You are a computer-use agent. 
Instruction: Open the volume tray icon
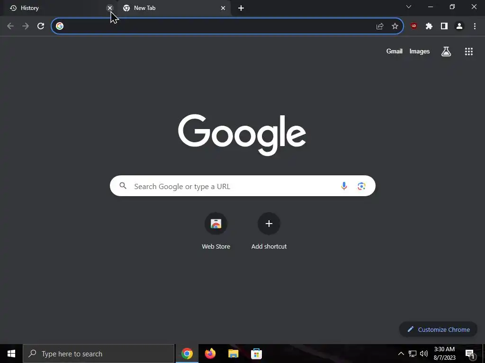tap(424, 354)
